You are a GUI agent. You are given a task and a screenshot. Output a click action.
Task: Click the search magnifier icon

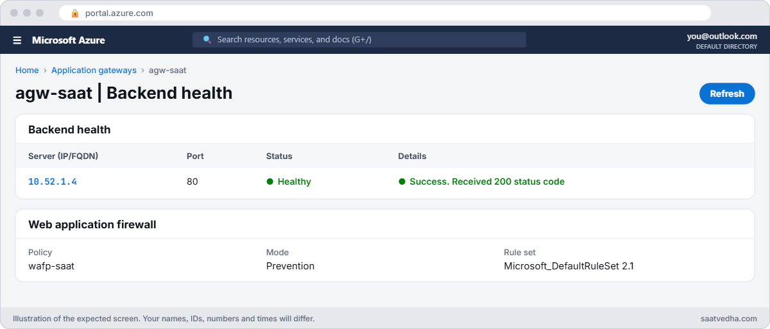click(x=207, y=40)
